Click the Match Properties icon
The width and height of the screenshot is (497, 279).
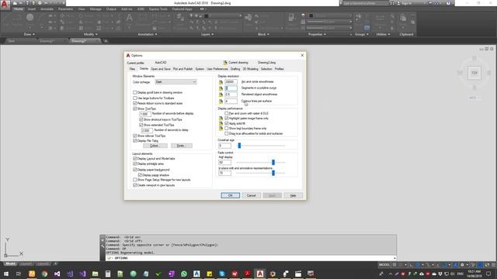(291, 18)
